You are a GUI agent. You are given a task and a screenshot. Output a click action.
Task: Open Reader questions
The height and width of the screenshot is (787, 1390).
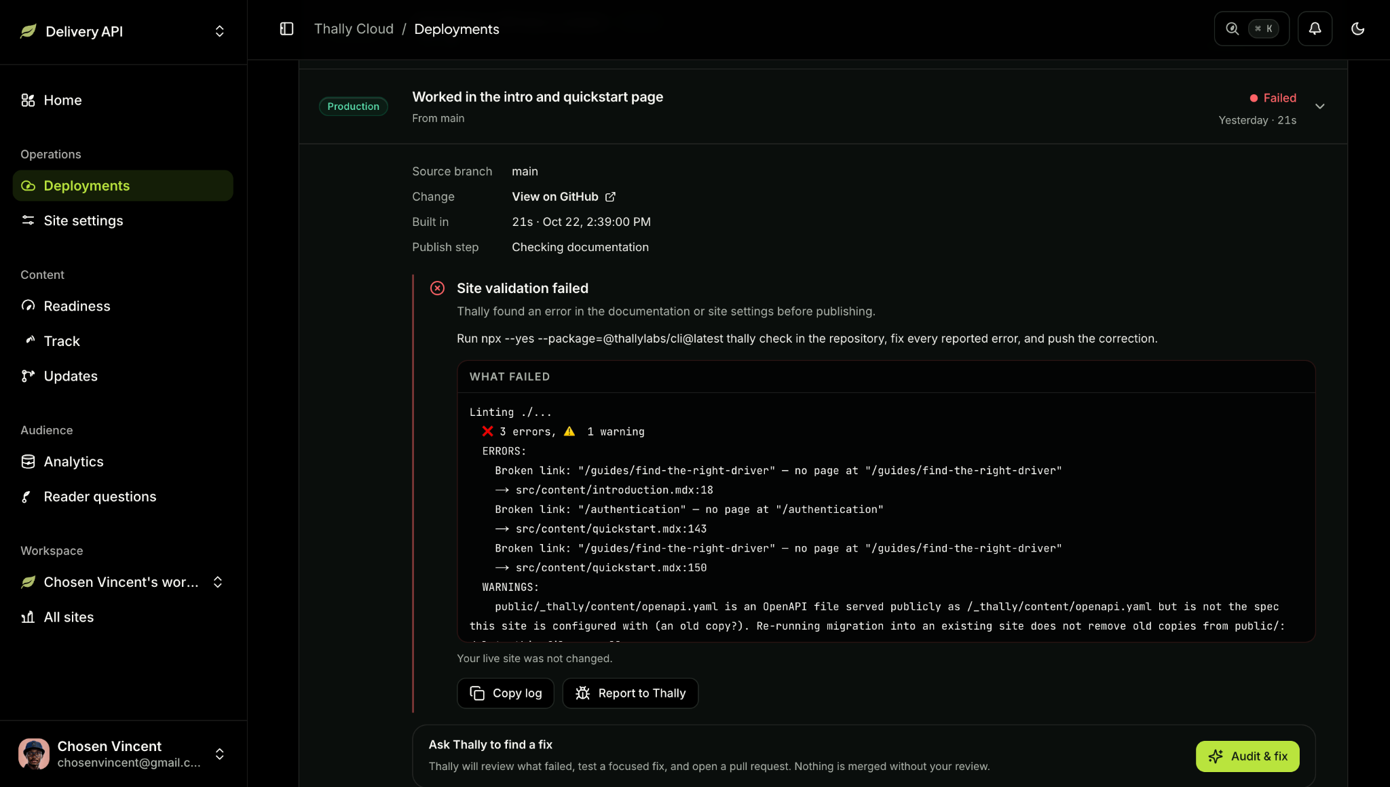pyautogui.click(x=123, y=497)
